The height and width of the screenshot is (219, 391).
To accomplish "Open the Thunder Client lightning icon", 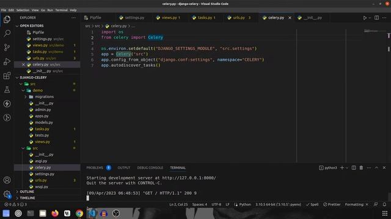I will coord(7,103).
